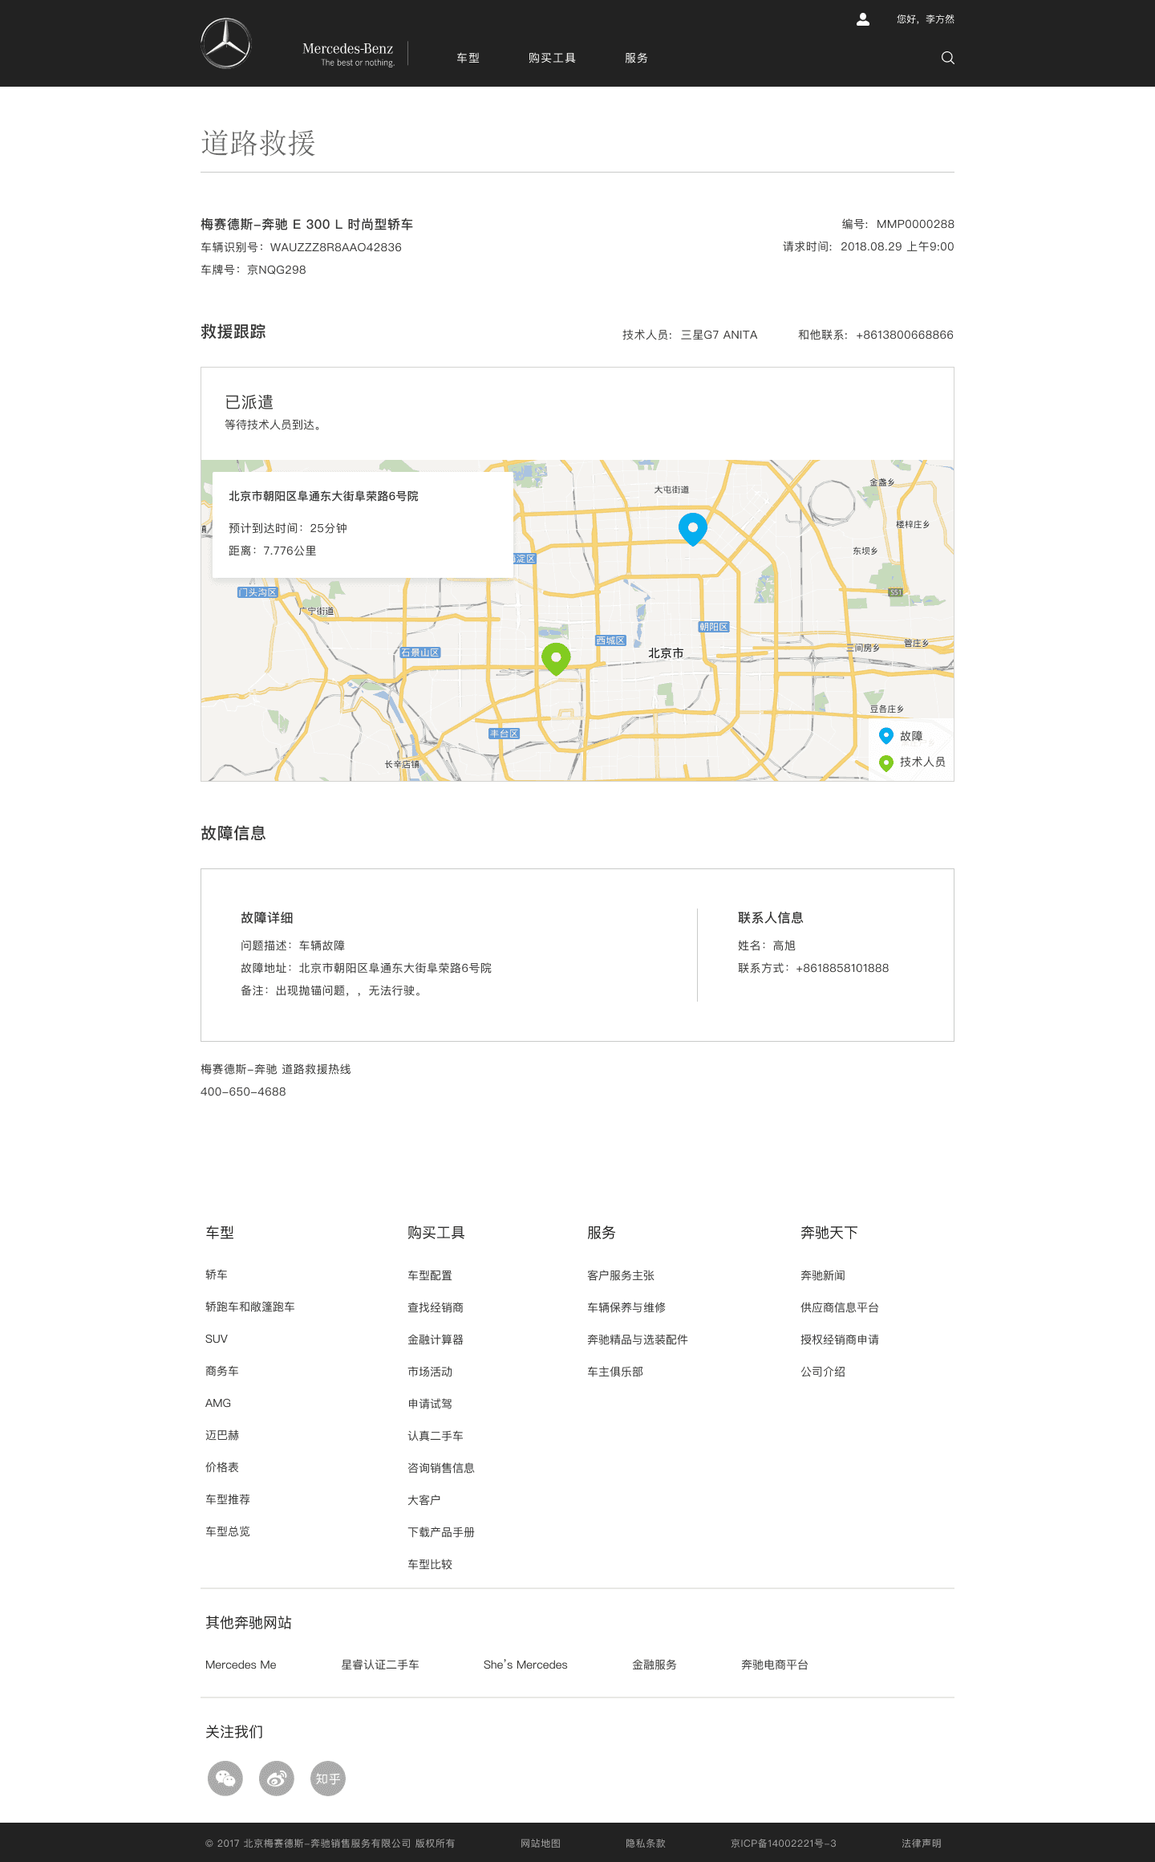
Task: Open footer link 认真二手车
Action: (436, 1436)
